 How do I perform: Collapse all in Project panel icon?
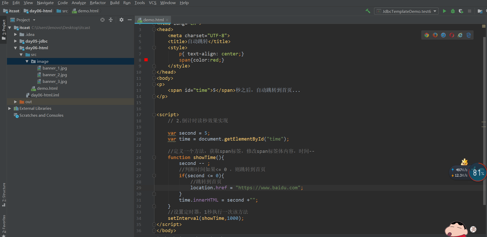point(111,20)
